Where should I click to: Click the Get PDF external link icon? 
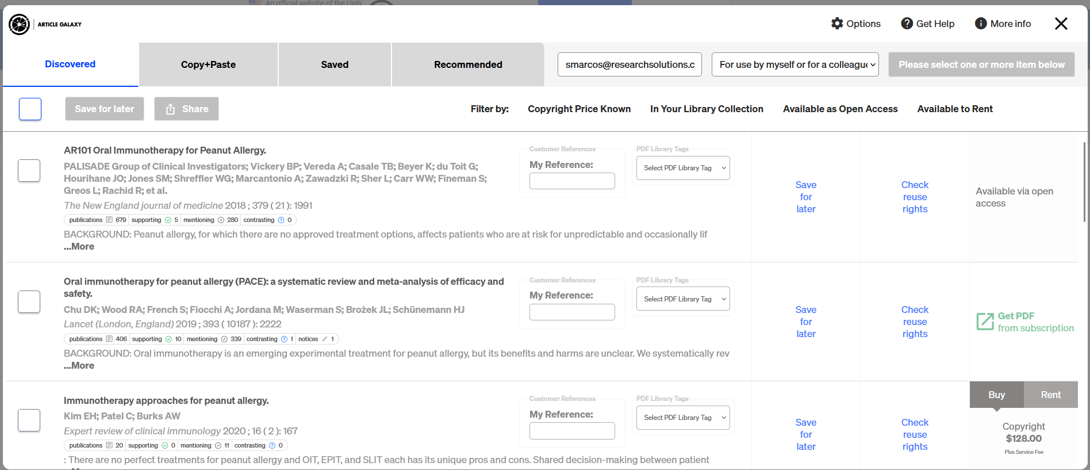(985, 322)
